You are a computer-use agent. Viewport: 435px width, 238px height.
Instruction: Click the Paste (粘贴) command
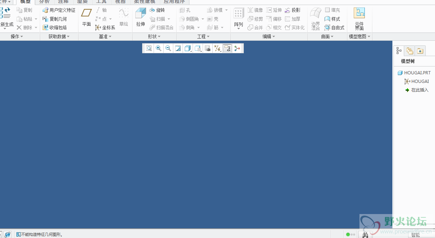(x=25, y=19)
